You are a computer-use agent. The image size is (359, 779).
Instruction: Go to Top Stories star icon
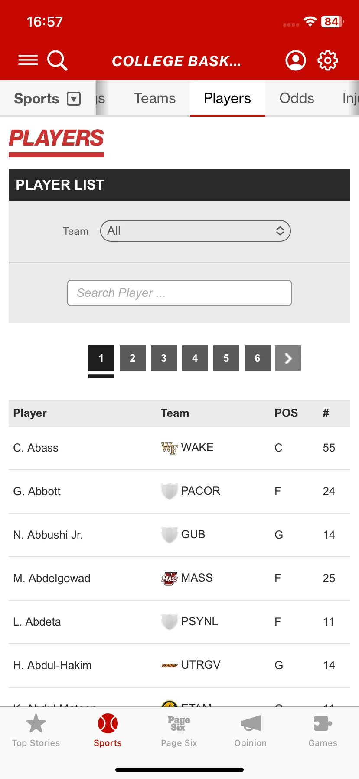coord(36,723)
